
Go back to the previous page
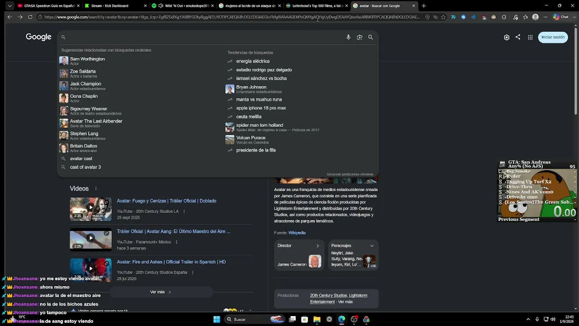click(x=9, y=17)
